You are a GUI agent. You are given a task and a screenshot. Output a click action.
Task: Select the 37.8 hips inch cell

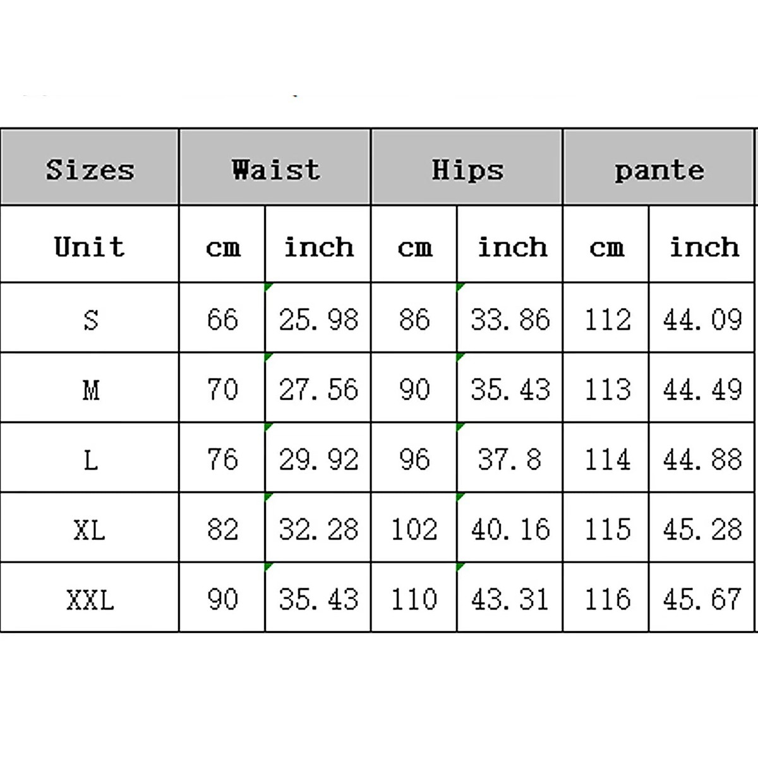click(x=509, y=459)
